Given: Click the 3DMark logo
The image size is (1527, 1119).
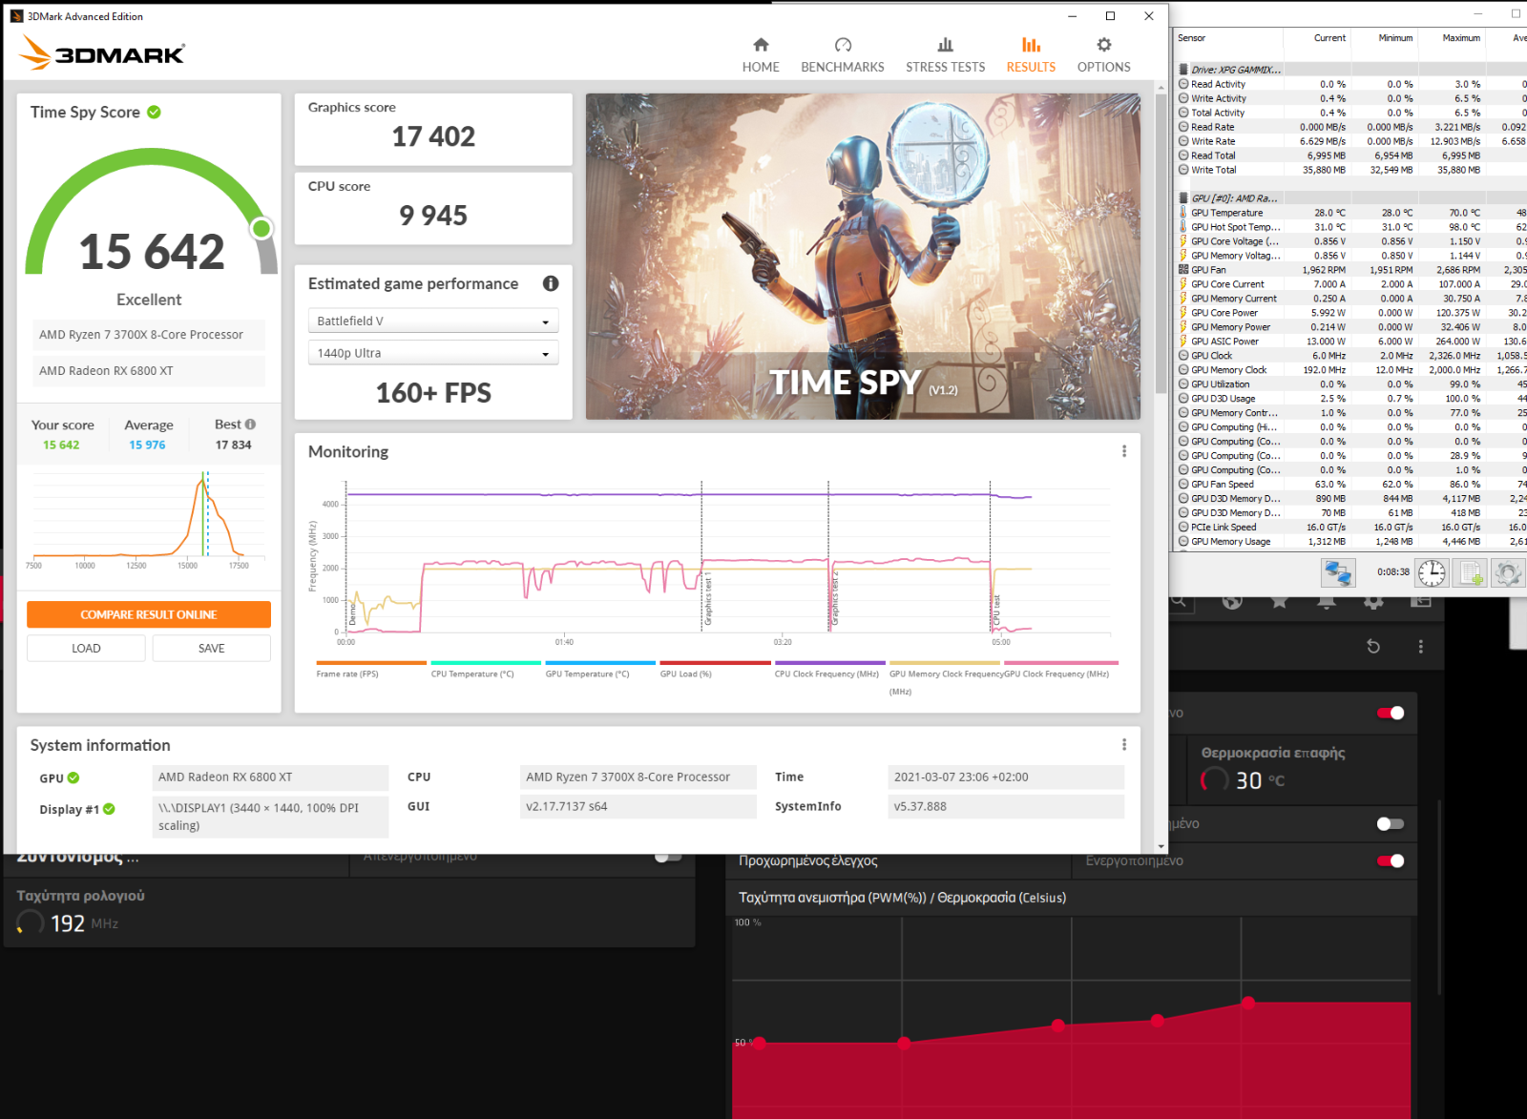Looking at the screenshot, I should pyautogui.click(x=102, y=52).
